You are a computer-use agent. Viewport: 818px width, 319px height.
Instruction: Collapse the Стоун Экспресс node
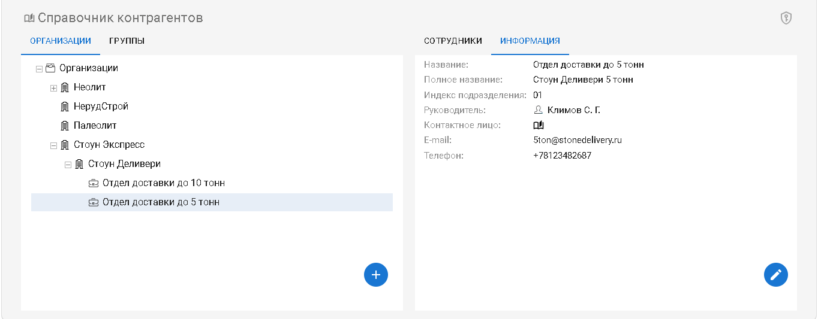(53, 145)
